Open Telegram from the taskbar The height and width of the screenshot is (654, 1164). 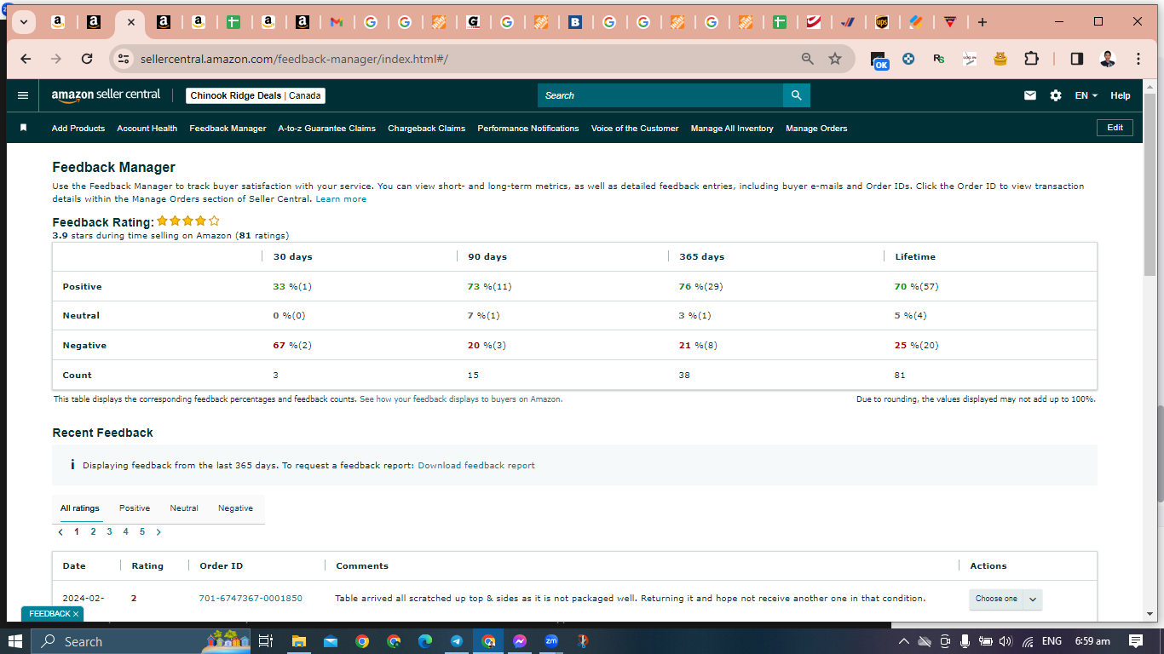point(457,641)
